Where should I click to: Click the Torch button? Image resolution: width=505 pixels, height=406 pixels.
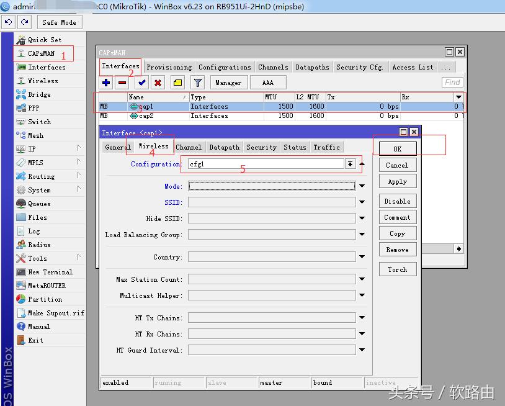pyautogui.click(x=397, y=269)
